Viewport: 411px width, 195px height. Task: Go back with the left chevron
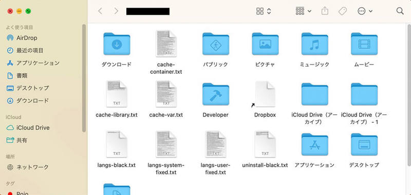pos(100,11)
